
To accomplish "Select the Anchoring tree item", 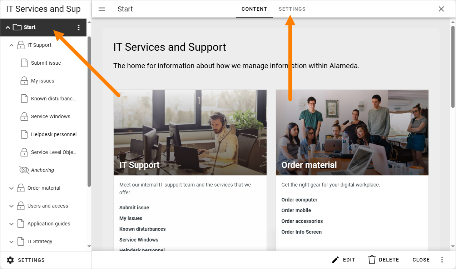I will pyautogui.click(x=43, y=170).
